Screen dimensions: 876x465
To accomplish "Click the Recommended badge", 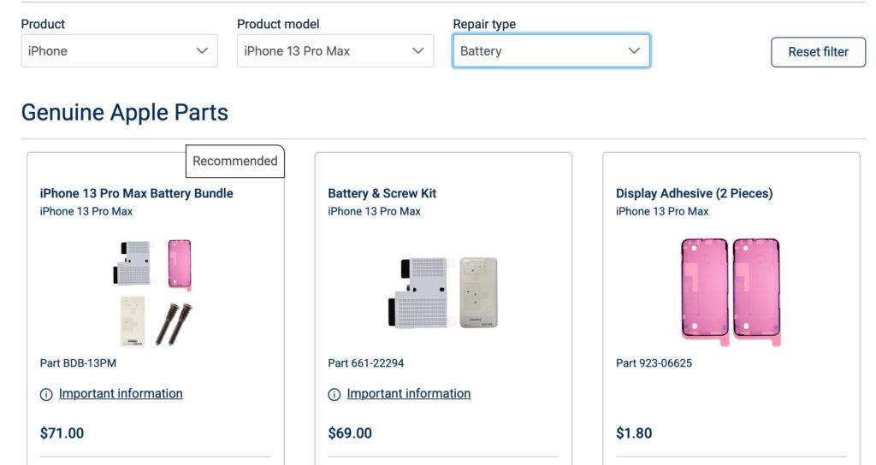I will coord(234,161).
